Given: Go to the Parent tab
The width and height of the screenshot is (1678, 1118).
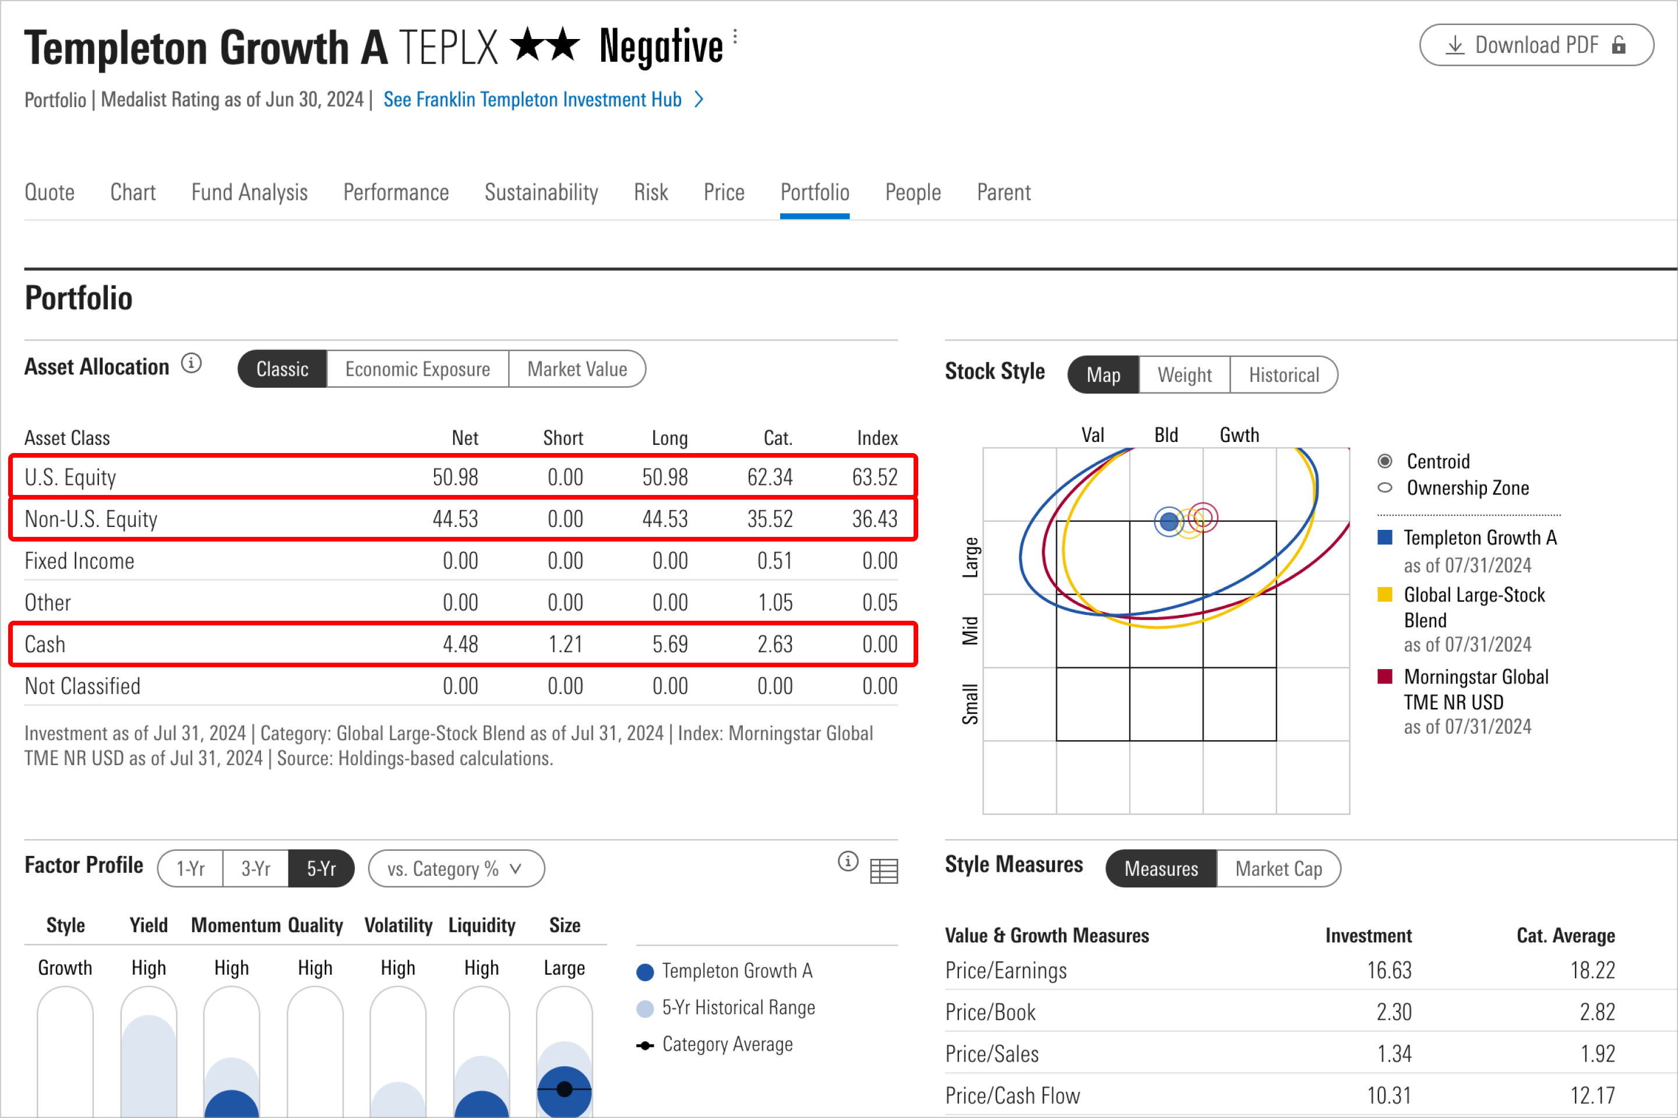Looking at the screenshot, I should [1004, 193].
